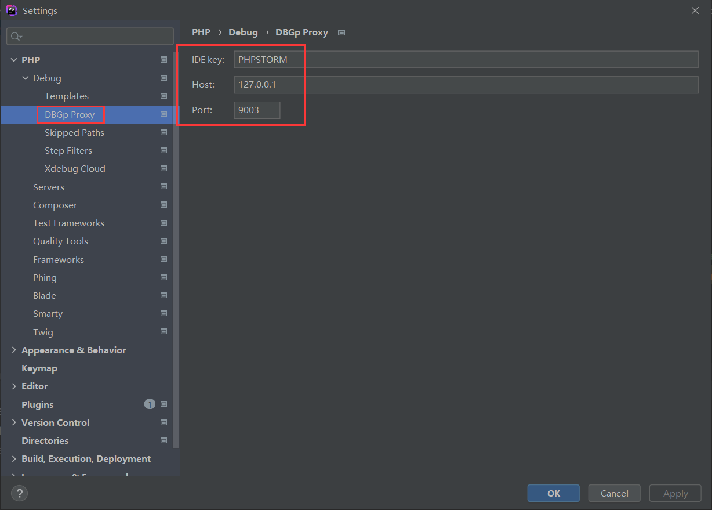712x510 pixels.
Task: Expand Build, Execution, Deployment section
Action: pyautogui.click(x=14, y=458)
